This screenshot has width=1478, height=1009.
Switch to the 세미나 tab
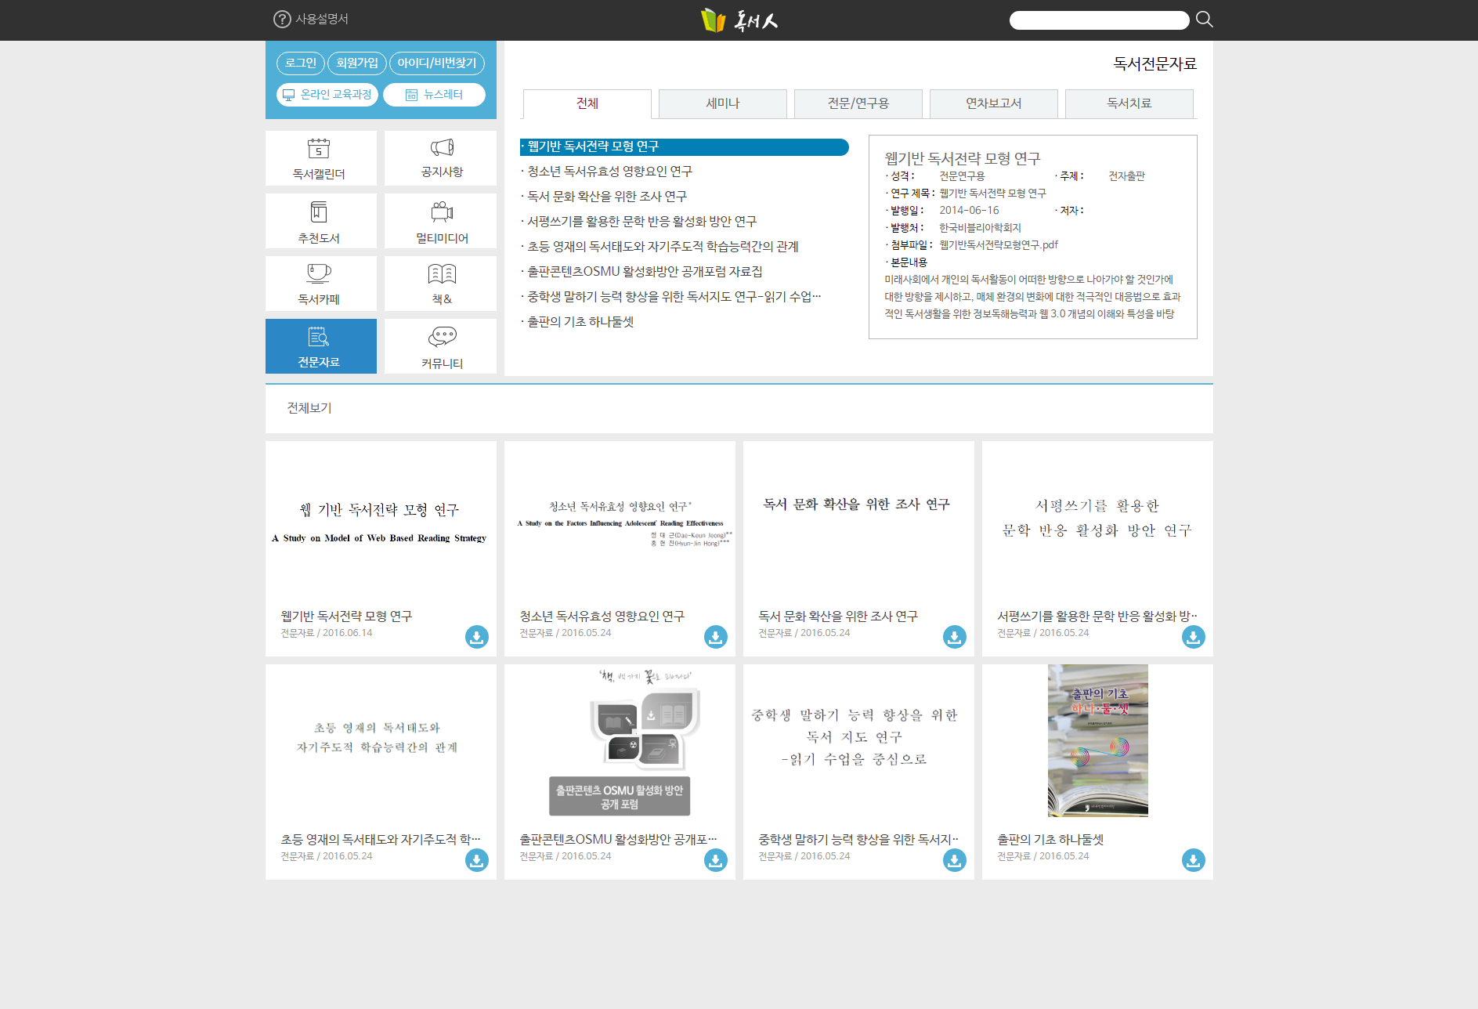[x=722, y=103]
